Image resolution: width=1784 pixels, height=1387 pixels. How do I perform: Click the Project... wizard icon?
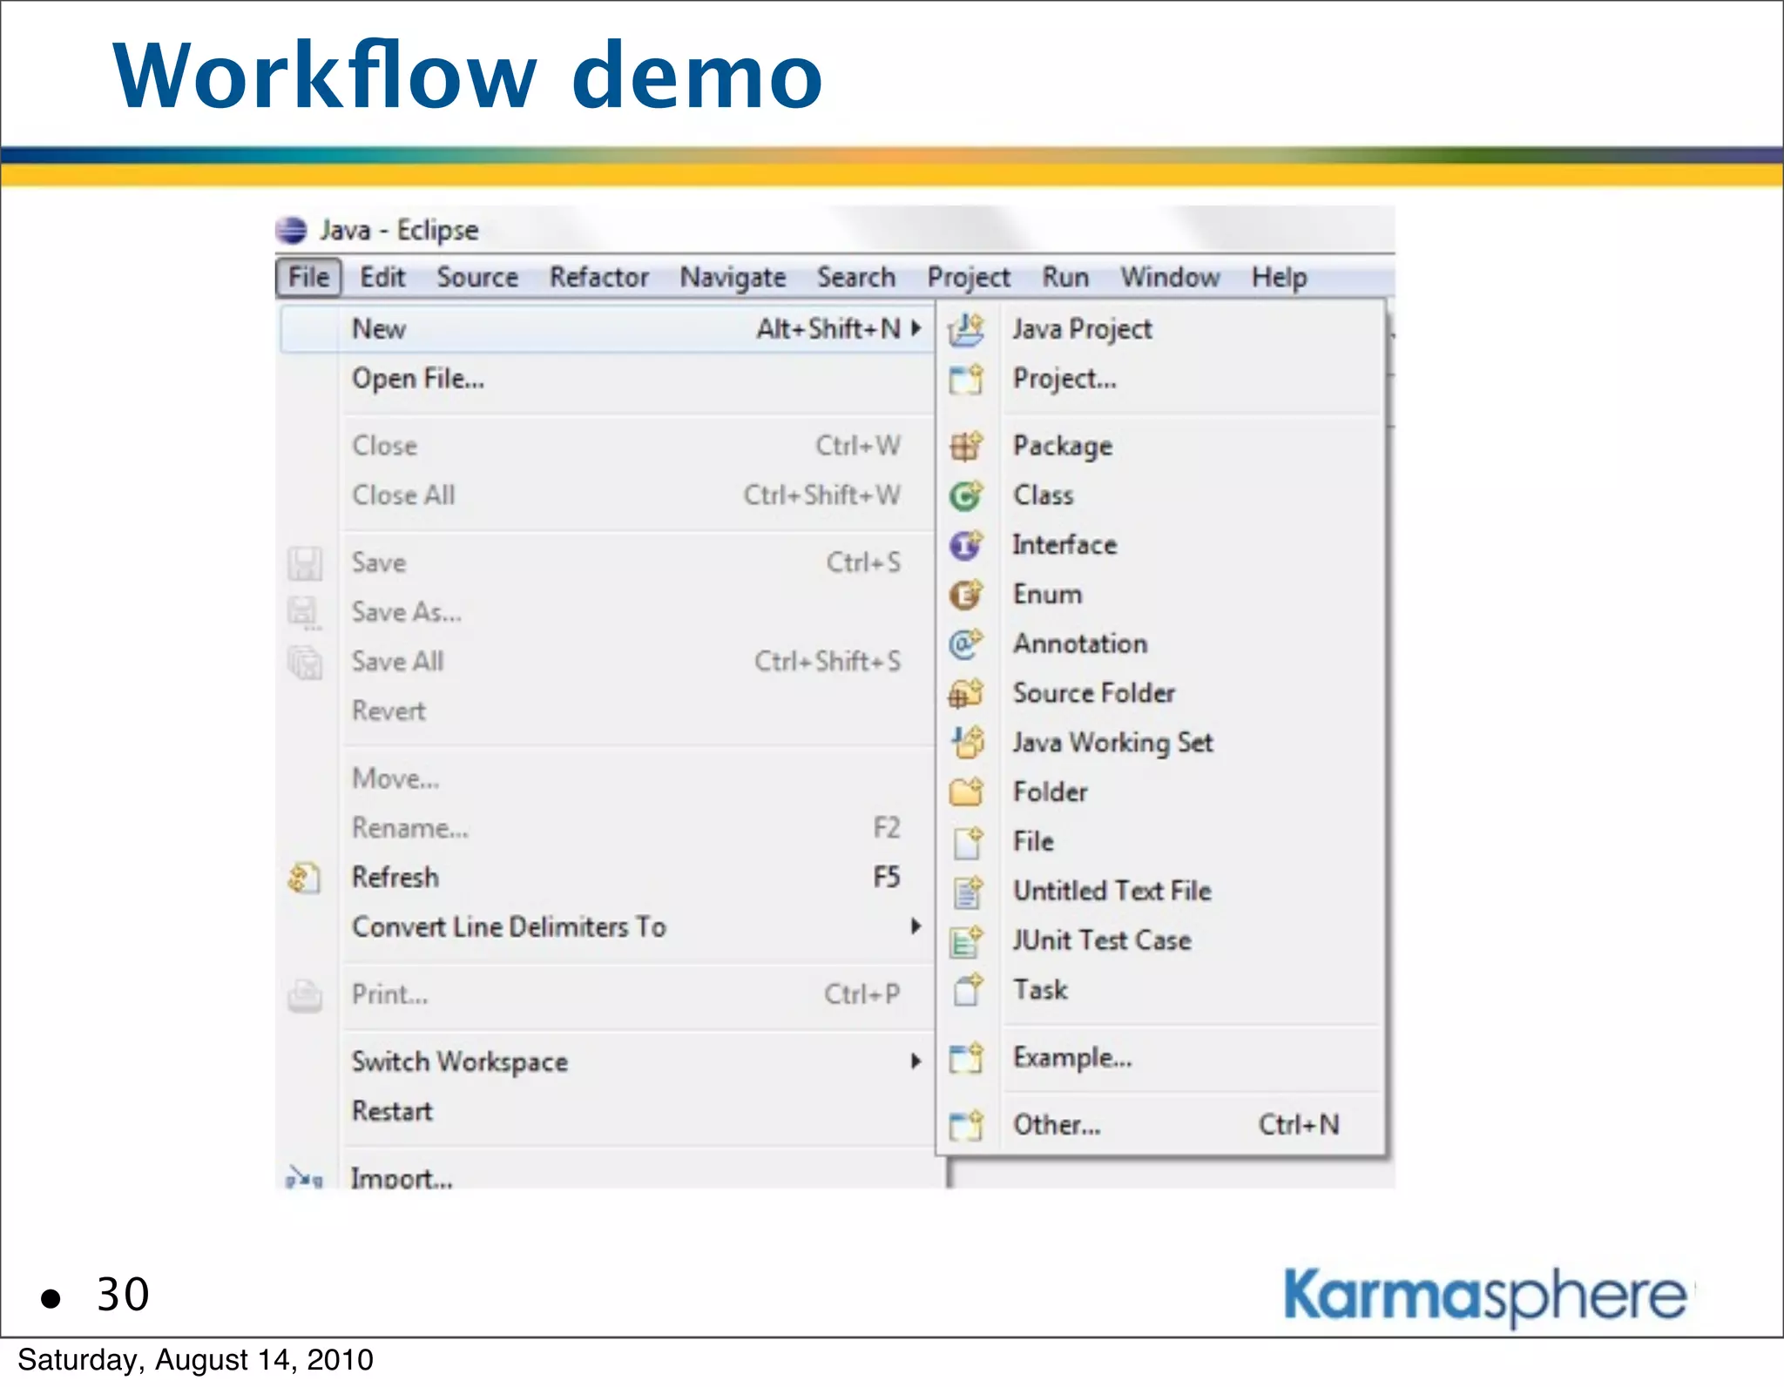[966, 380]
